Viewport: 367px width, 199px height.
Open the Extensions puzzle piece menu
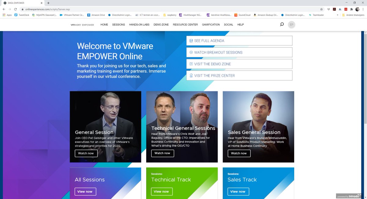351,9
